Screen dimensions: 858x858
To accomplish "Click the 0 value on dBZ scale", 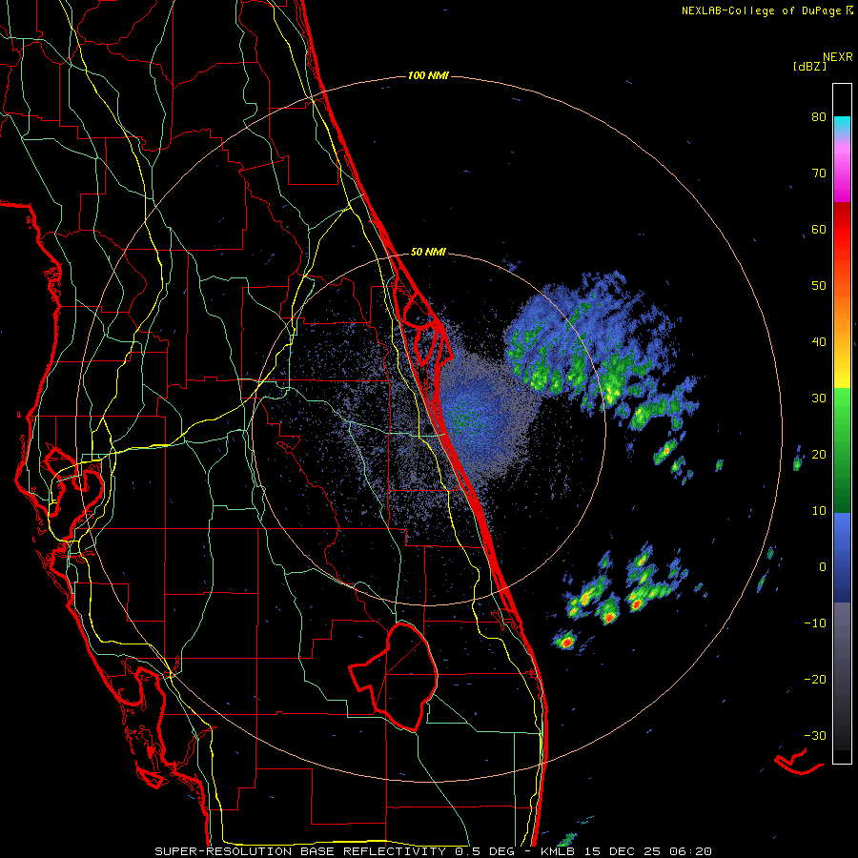I will [x=823, y=567].
